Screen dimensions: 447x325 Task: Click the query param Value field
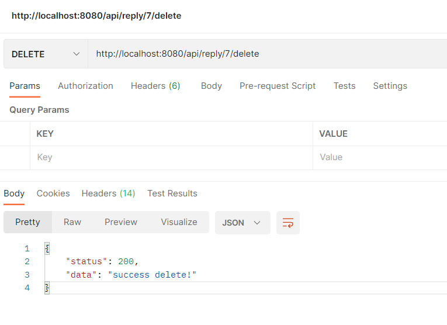(380, 158)
